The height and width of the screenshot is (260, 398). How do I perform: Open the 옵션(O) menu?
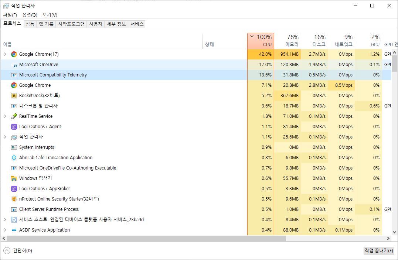[x=30, y=15]
